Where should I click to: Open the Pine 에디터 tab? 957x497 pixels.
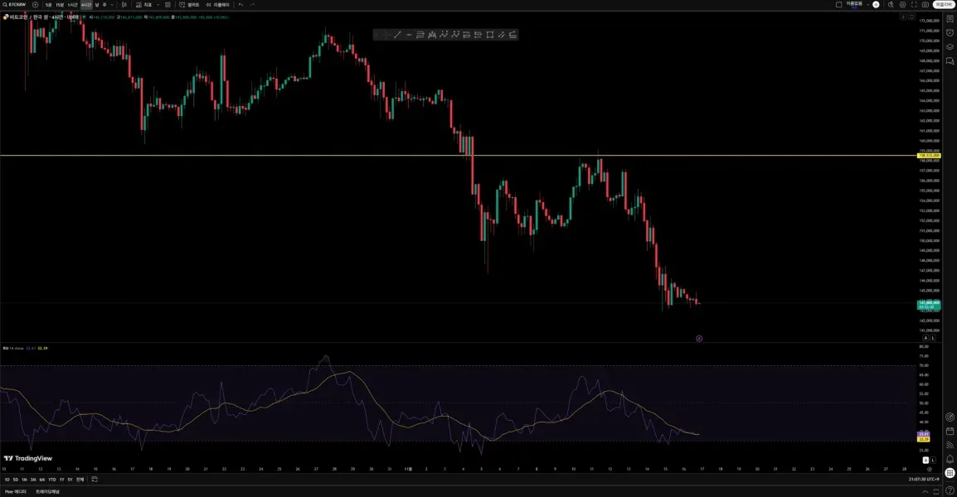(15, 491)
